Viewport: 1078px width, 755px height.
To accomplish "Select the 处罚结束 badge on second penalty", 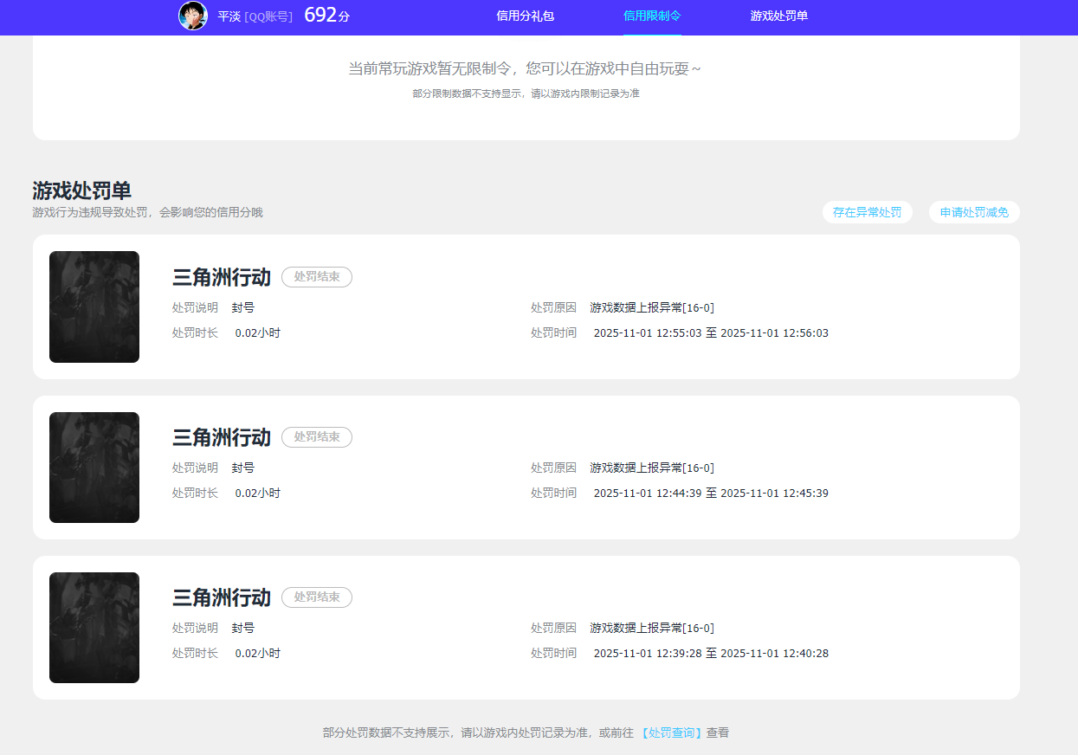I will pos(316,437).
